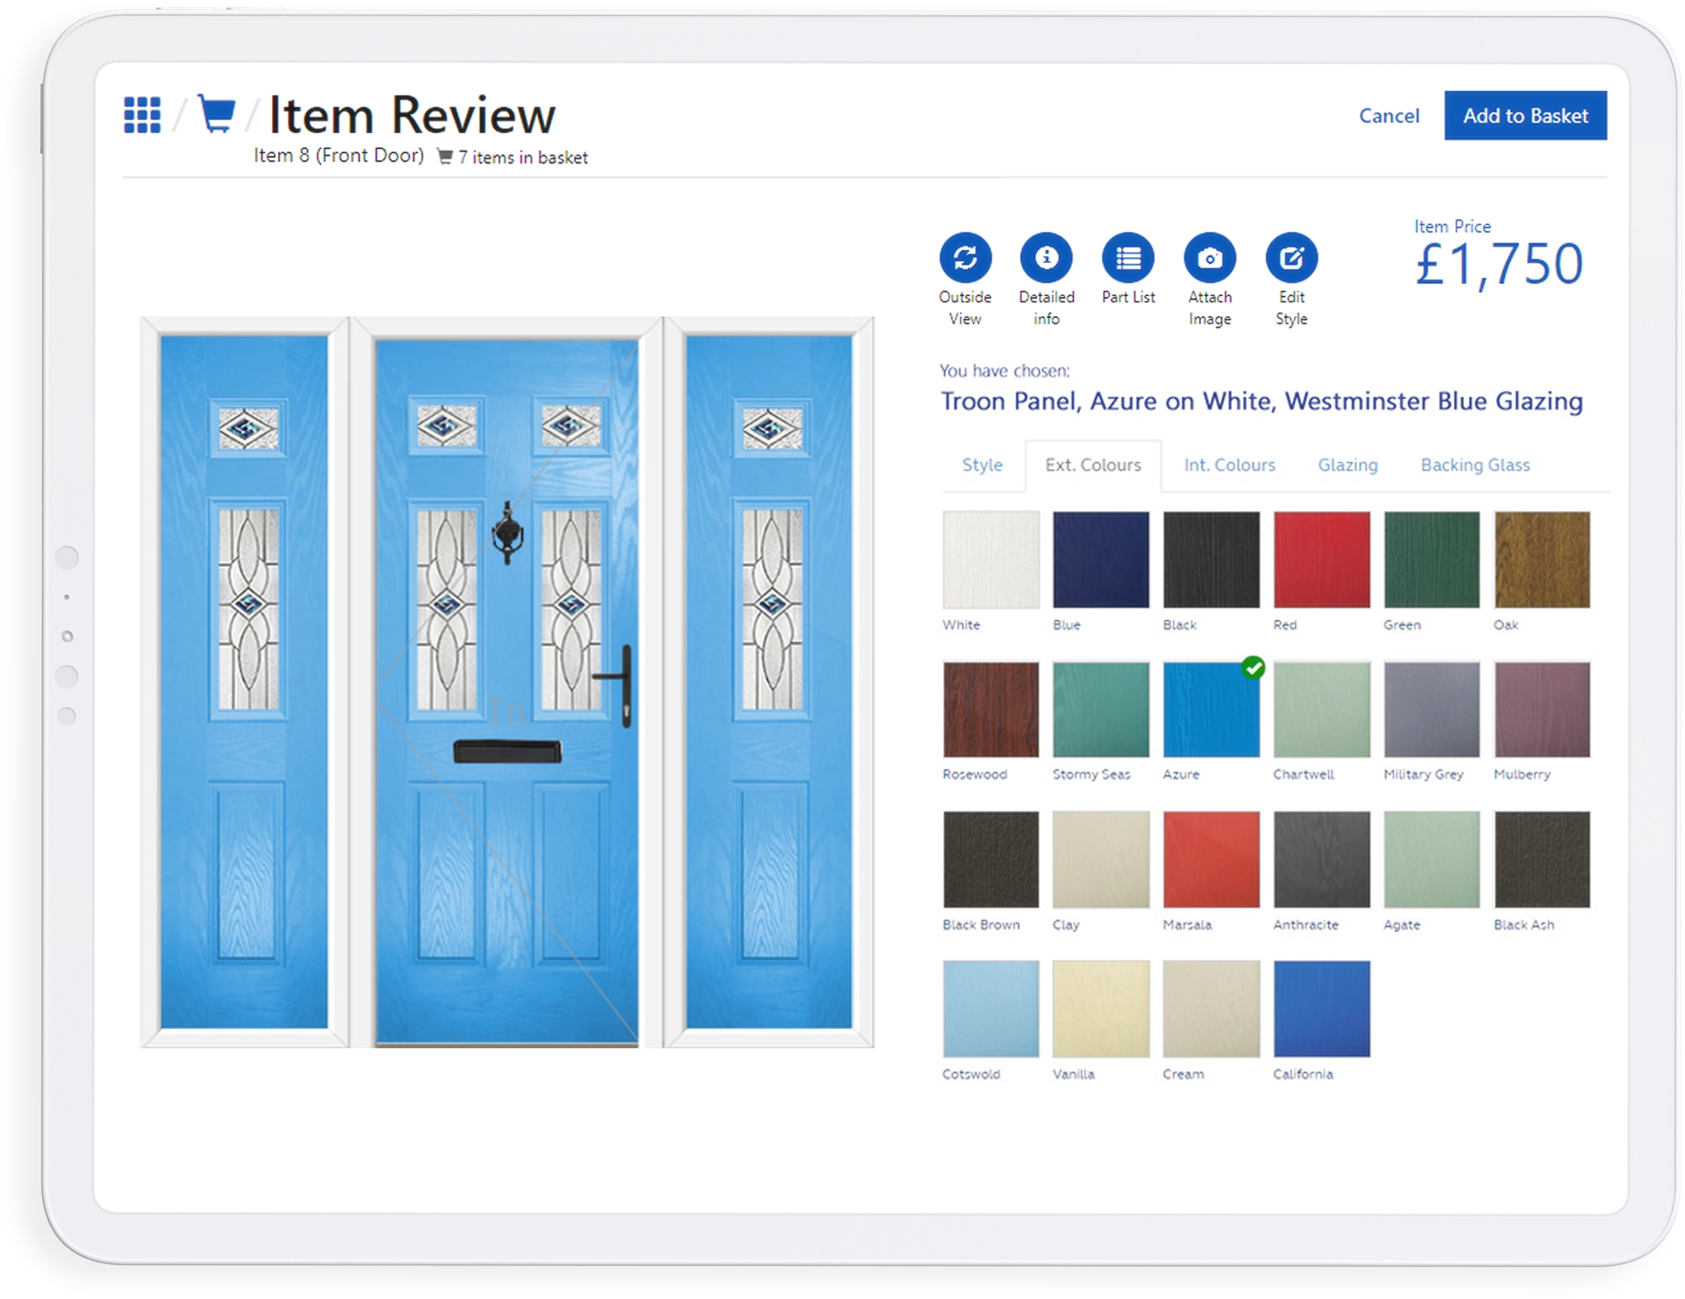Choose the California colour swatch
The image size is (1685, 1299).
(x=1322, y=1009)
